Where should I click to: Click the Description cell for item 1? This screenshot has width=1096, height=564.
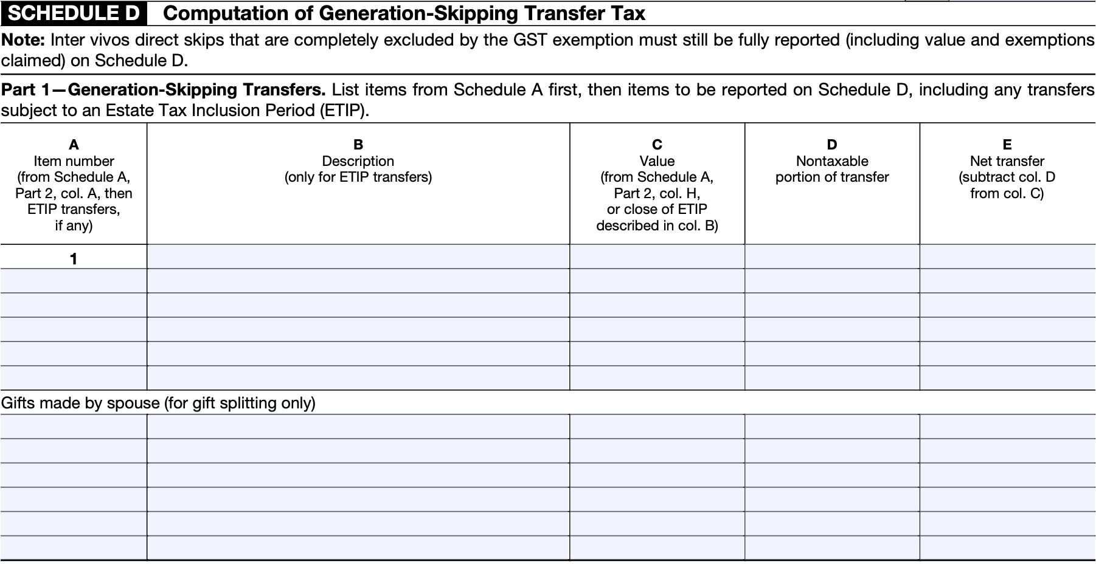[x=358, y=256]
